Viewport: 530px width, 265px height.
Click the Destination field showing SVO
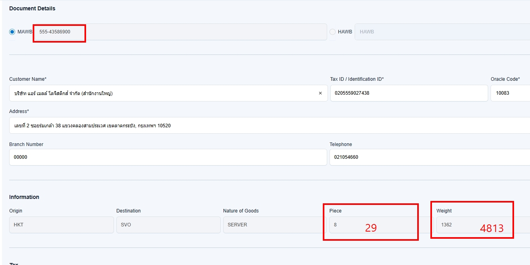pyautogui.click(x=168, y=225)
